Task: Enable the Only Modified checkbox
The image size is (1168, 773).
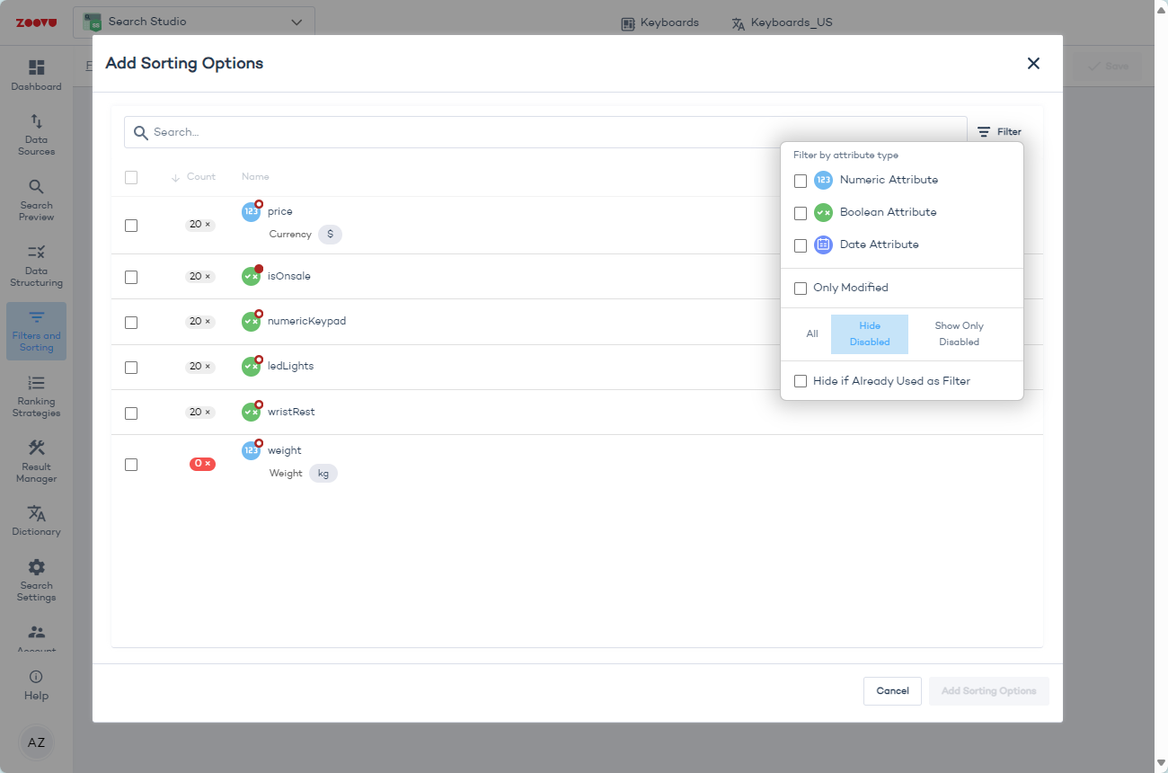Action: pyautogui.click(x=801, y=289)
